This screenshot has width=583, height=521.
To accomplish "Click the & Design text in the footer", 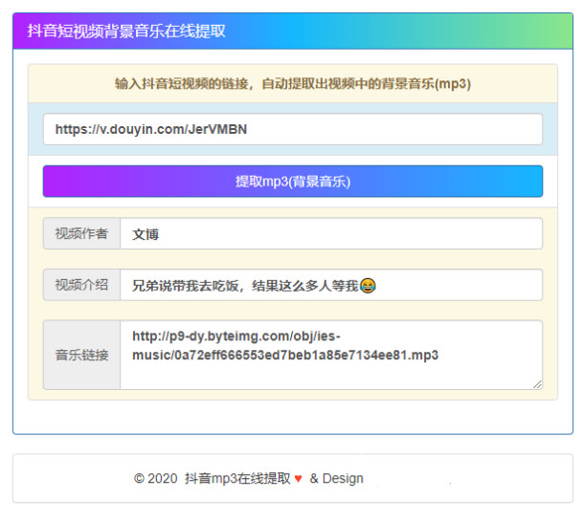I will 336,479.
